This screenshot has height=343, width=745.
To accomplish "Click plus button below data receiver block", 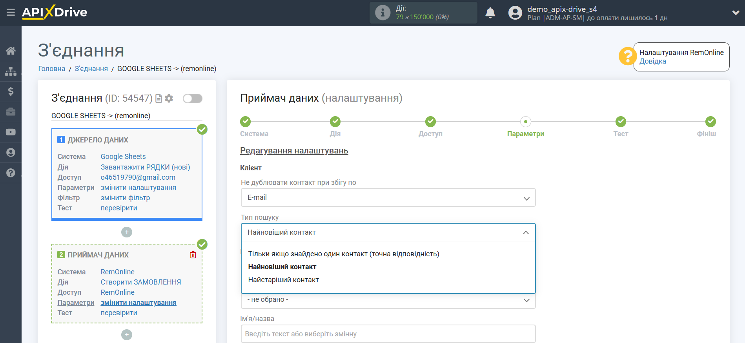I will [x=126, y=334].
